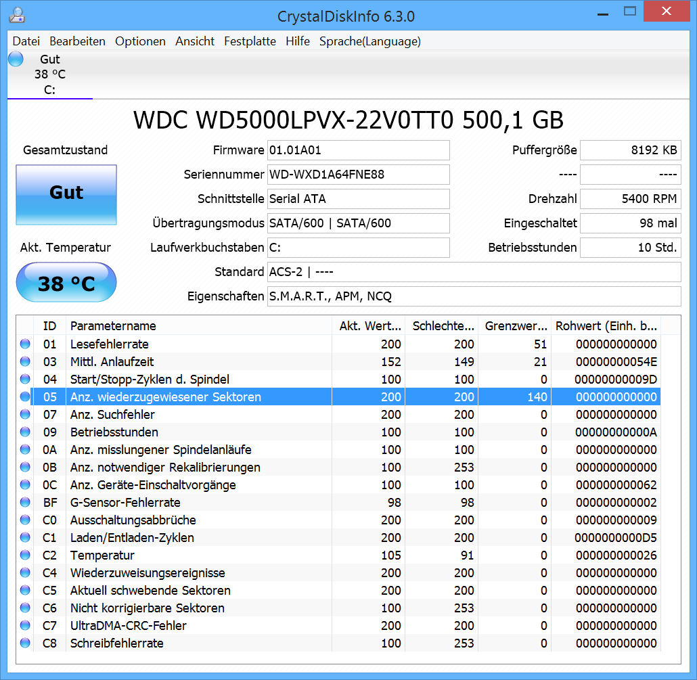Viewport: 697px width, 680px height.
Task: Click the Betriebsstunden value 10 Std.
Action: pos(630,248)
